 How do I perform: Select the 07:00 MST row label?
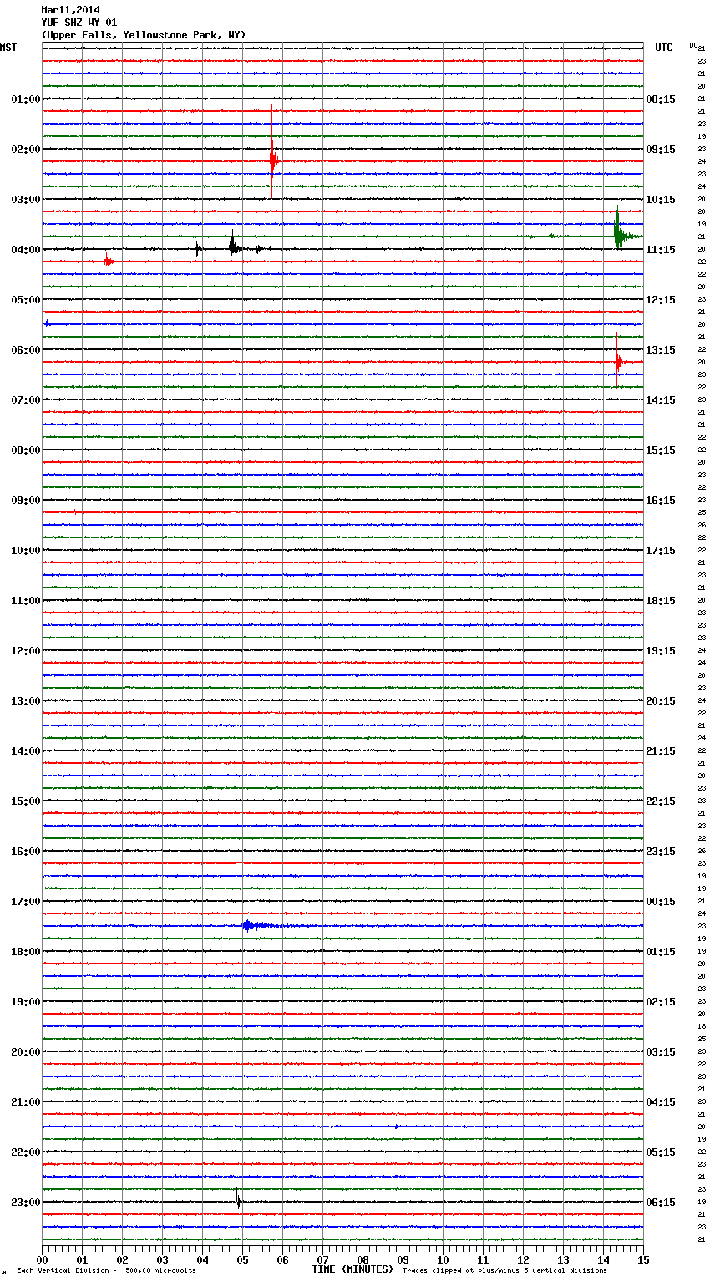[x=26, y=400]
